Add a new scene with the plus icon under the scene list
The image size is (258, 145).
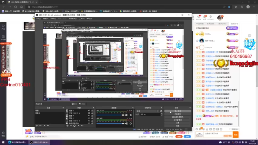click(37, 126)
